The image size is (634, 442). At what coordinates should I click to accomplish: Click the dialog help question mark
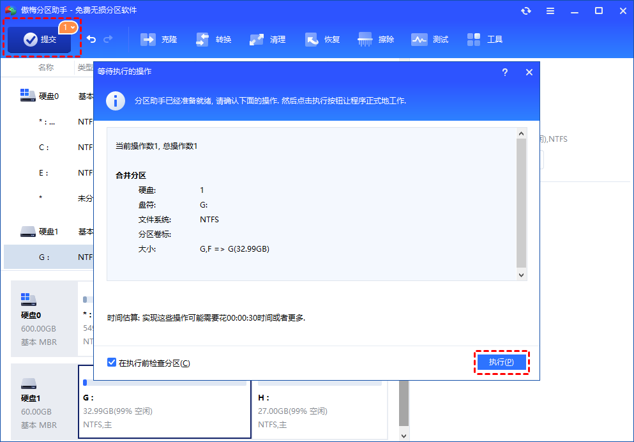pyautogui.click(x=504, y=72)
